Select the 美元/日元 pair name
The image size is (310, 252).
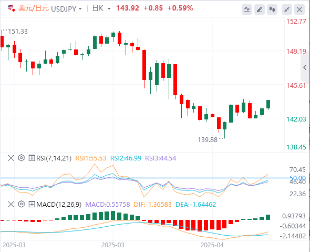[x=34, y=8]
